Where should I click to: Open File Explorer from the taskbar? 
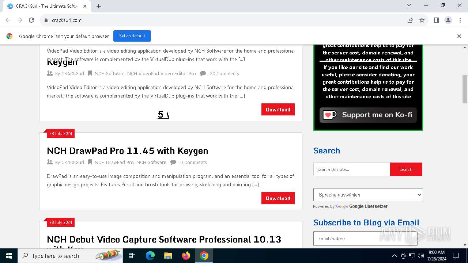168,256
